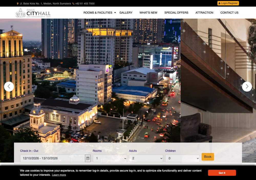Viewport: 256px width, 180px height.
Task: Open the Children count dropdown
Action: [x=182, y=158]
